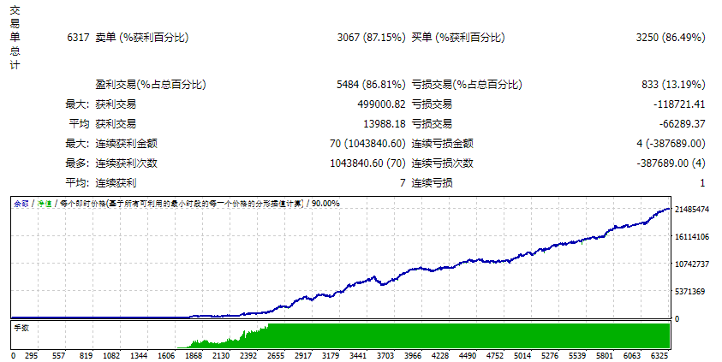Click the y-axis value 10742737
Viewport: 722px width, 362px height.
click(692, 264)
